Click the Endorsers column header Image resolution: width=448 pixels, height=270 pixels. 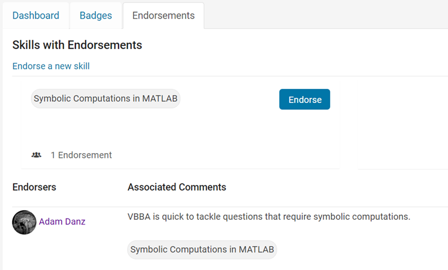34,187
